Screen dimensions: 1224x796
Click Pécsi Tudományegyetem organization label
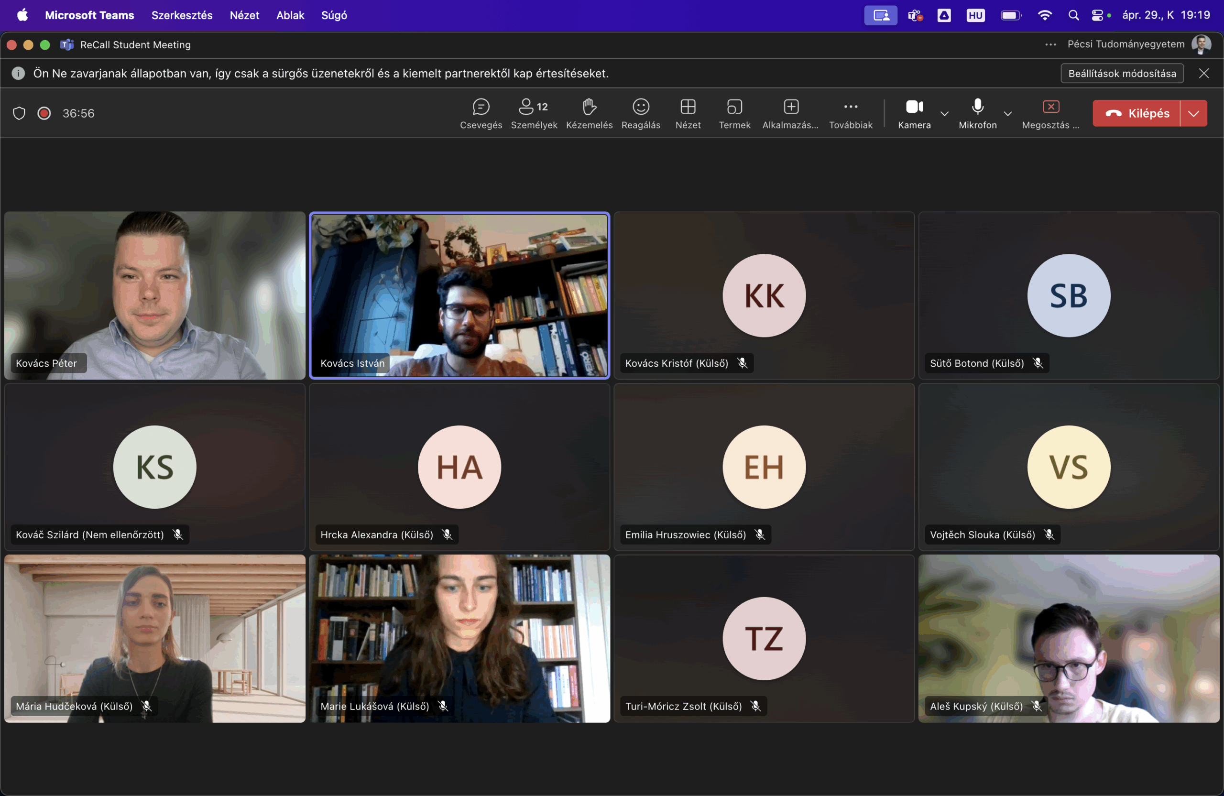(1126, 44)
